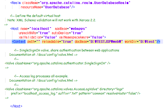Image resolution: width=165 pixels, height=108 pixels.
Task: Click the path attribute in Context
Action: click(x=34, y=42)
